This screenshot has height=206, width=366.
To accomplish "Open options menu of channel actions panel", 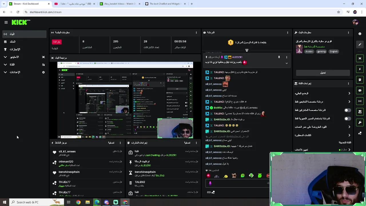I will click(348, 84).
